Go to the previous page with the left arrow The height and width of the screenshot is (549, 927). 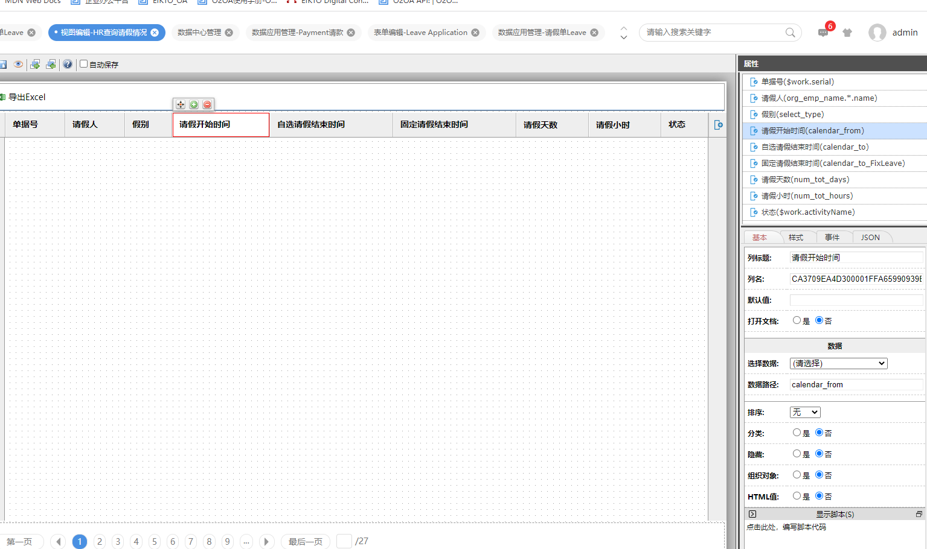click(58, 542)
